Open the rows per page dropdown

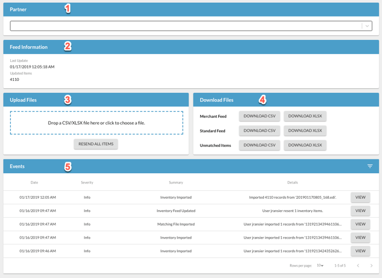pyautogui.click(x=320, y=265)
